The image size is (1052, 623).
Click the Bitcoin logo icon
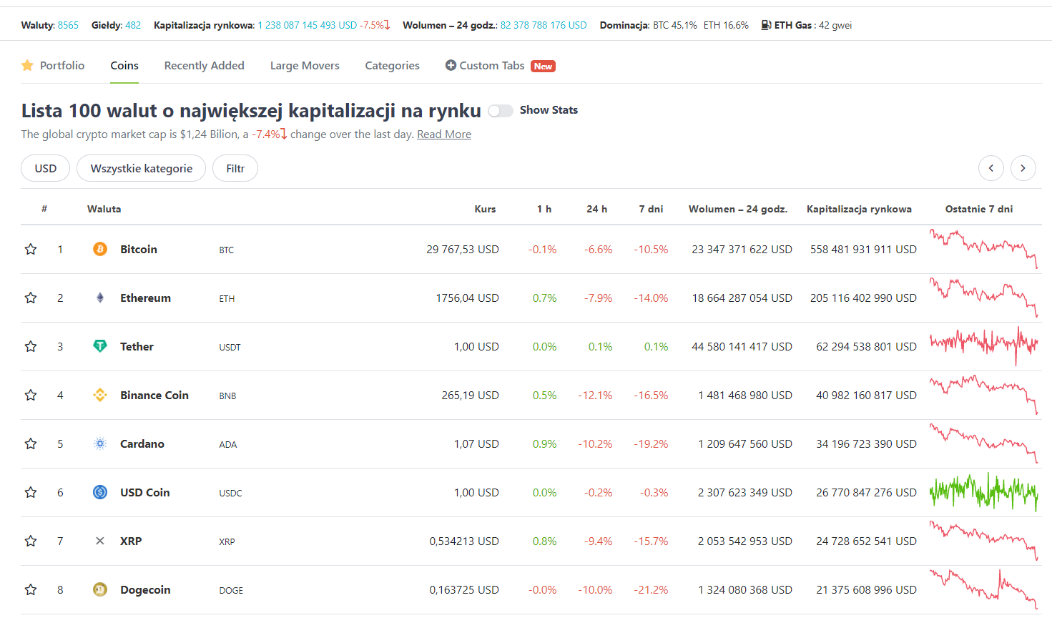tap(100, 249)
